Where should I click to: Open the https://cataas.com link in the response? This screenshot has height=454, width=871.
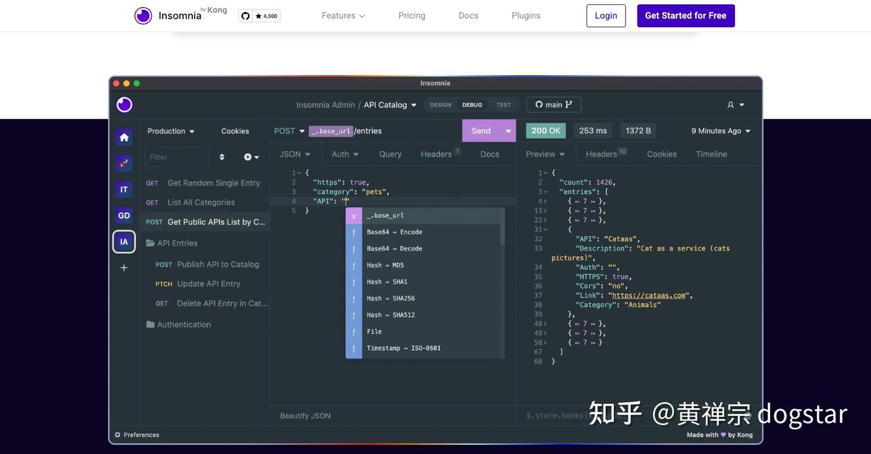point(649,296)
